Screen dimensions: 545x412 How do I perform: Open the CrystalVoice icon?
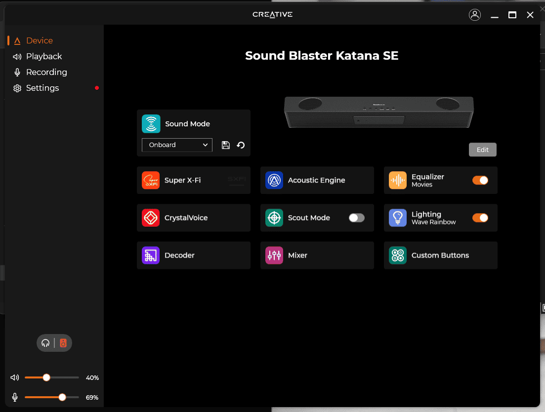point(151,218)
